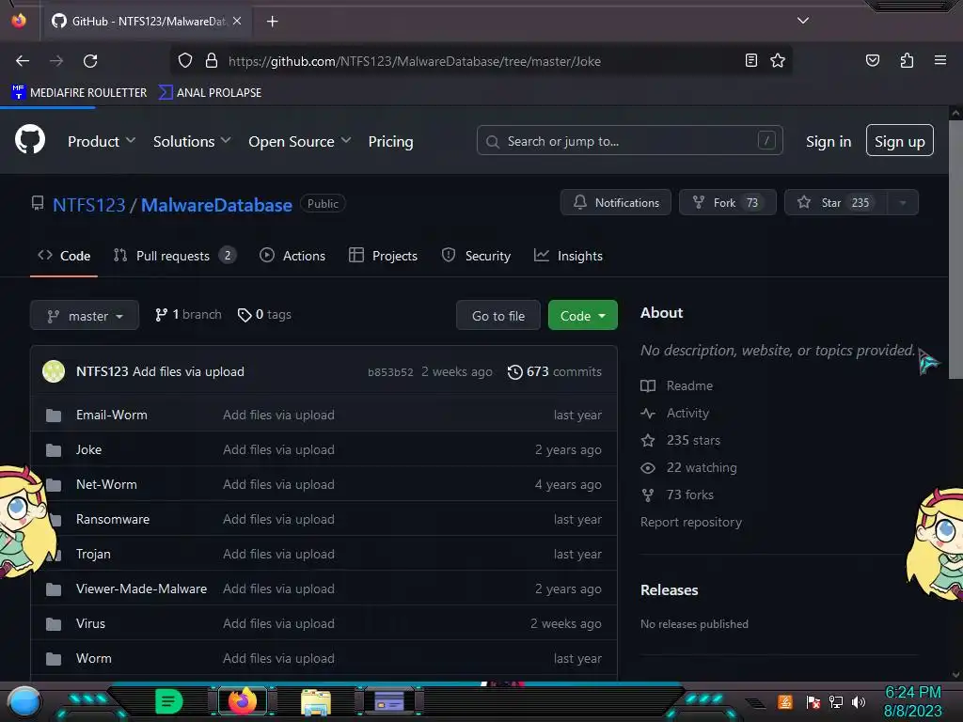The image size is (963, 722).
Task: View the 1 branch link
Action: point(188,314)
